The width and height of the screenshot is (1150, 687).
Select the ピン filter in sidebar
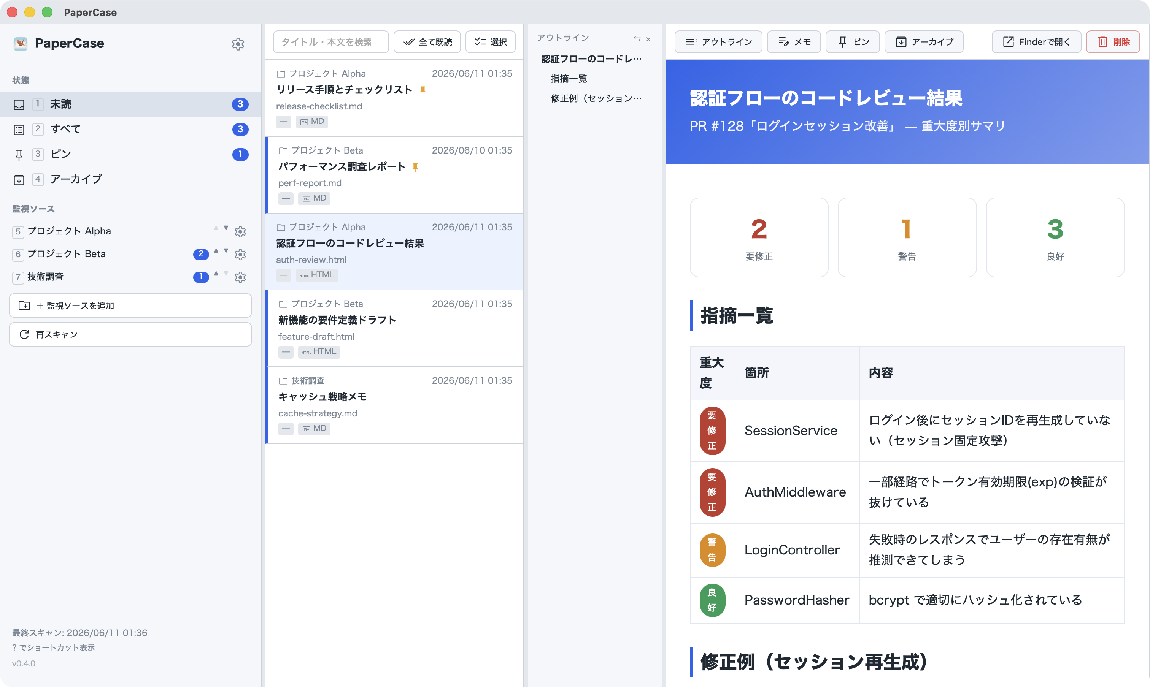[130, 154]
